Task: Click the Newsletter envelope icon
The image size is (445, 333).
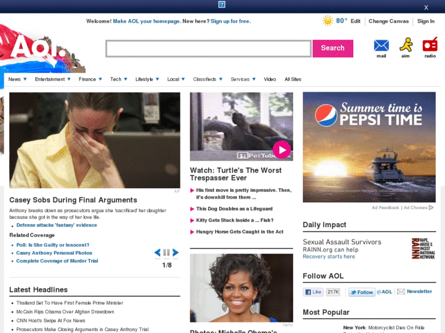Action: pyautogui.click(x=401, y=291)
